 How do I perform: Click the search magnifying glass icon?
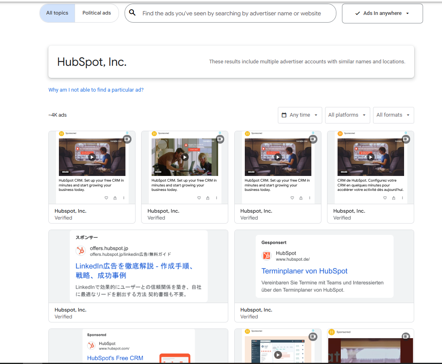click(132, 13)
